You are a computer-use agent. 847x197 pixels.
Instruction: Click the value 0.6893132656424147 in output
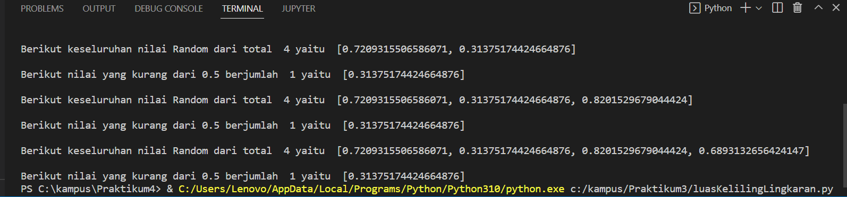(x=751, y=151)
